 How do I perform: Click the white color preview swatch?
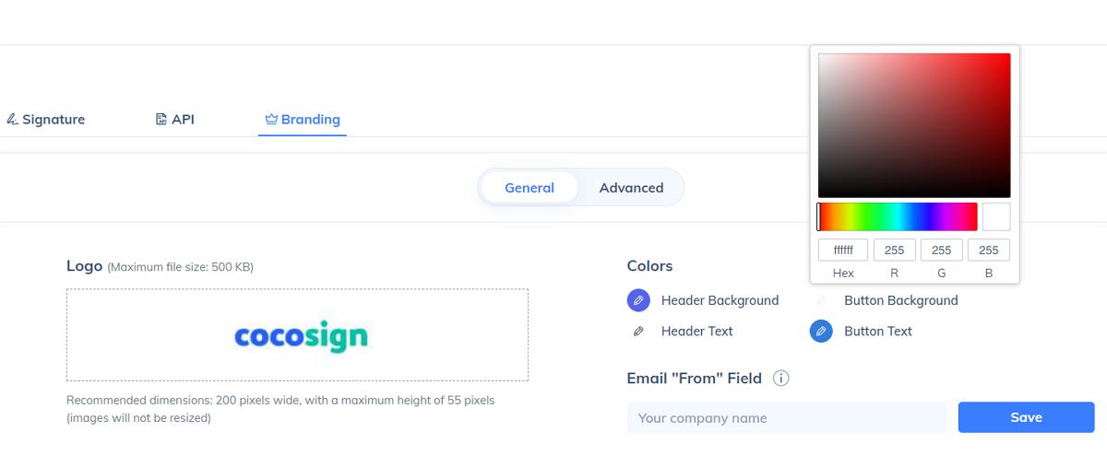(996, 216)
